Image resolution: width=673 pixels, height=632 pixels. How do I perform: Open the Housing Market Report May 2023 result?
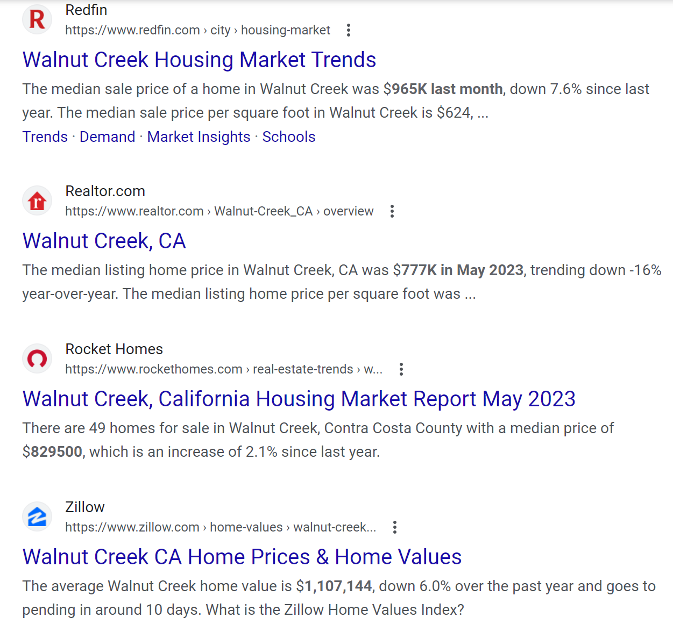coord(299,399)
